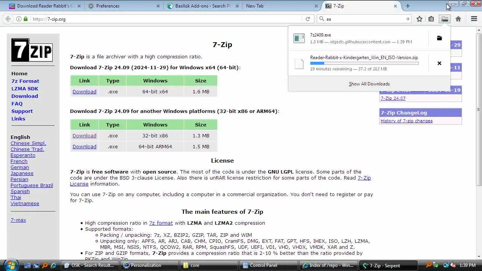
Task: Switch language to German
Action: (20, 167)
